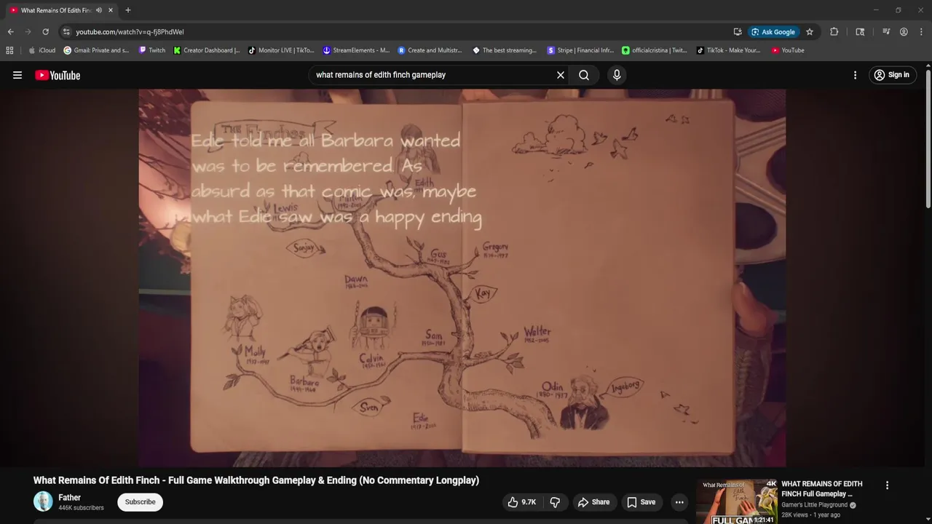Viewport: 932px width, 524px height.
Task: Open suggested video WHAT REMAINS OF EDITH FINCH title
Action: [821, 489]
